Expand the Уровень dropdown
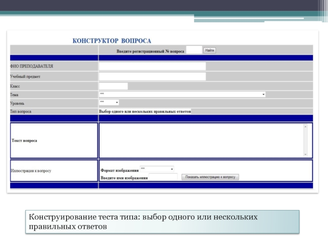The height and width of the screenshot is (246, 328). click(x=109, y=102)
